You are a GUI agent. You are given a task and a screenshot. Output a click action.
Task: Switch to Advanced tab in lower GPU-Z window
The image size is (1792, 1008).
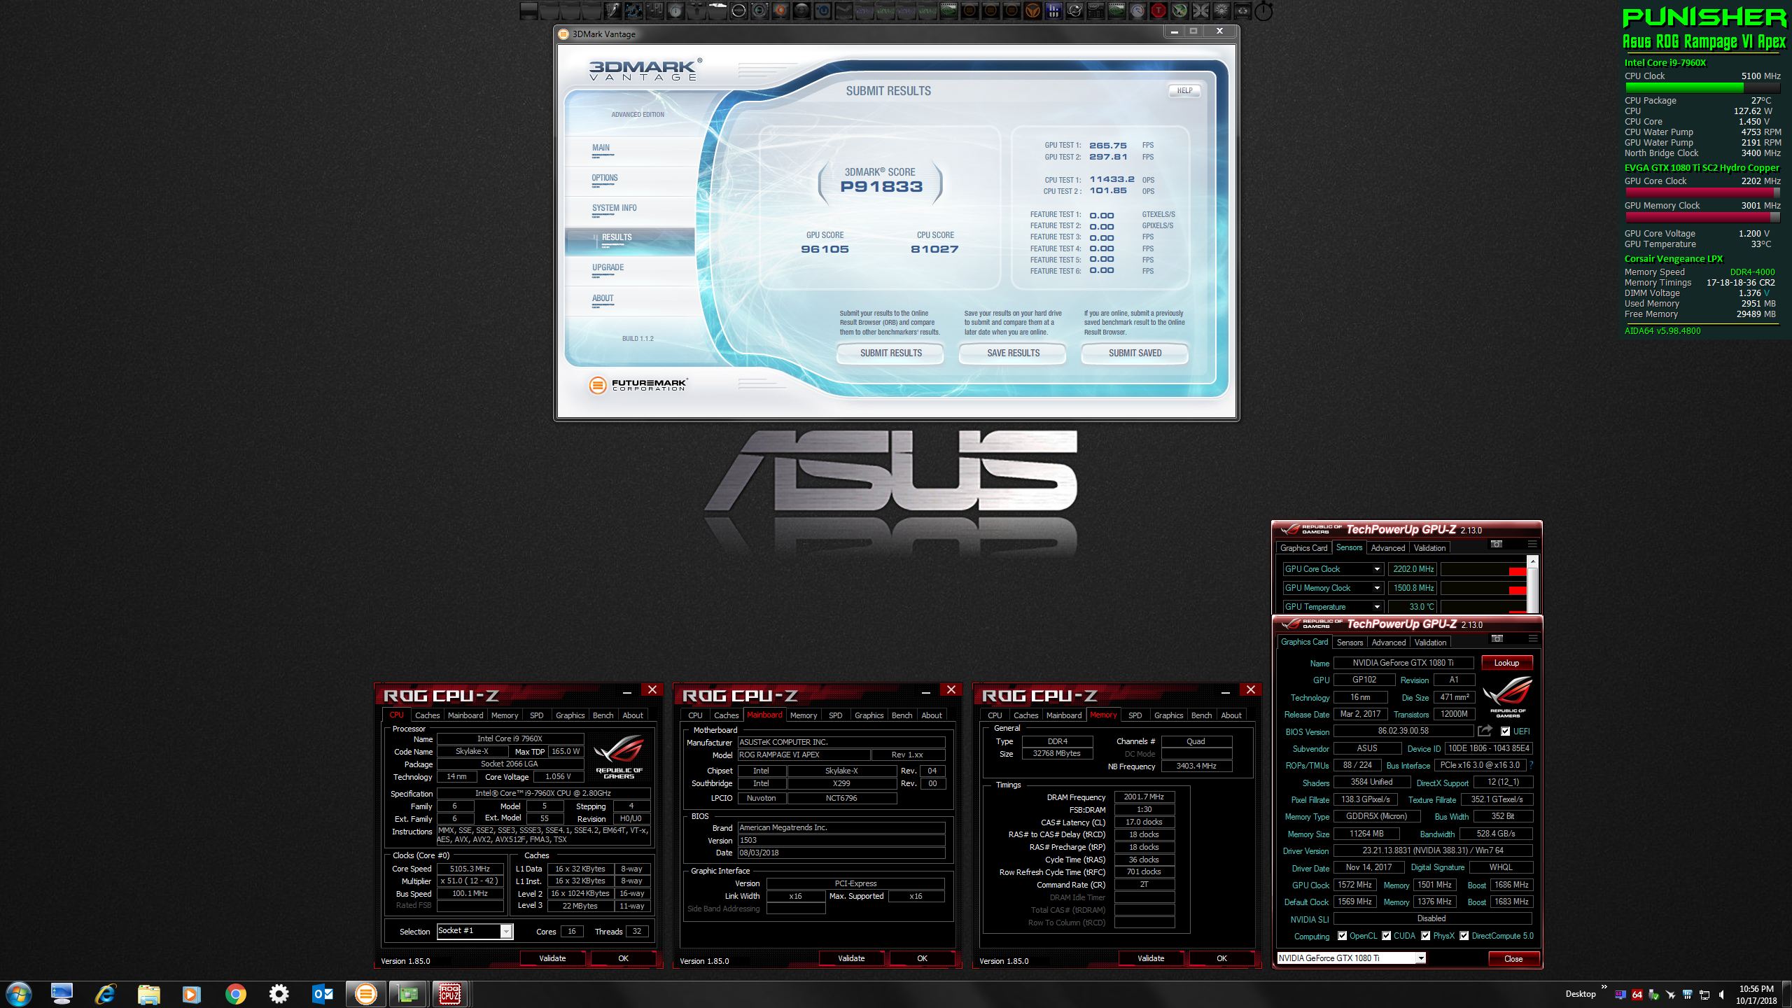click(x=1389, y=643)
